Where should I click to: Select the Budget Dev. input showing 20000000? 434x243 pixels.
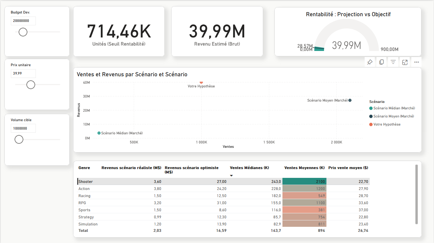click(x=23, y=21)
